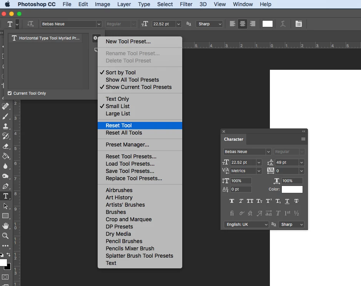361x286 pixels.
Task: Select the Paint Bucket tool
Action: point(5,156)
